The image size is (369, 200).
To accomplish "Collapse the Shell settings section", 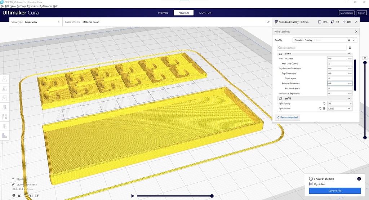I will tap(349, 54).
